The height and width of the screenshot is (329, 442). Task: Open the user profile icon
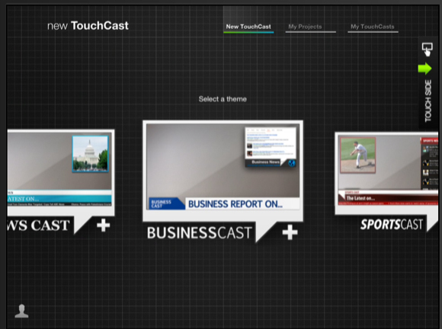(x=21, y=311)
